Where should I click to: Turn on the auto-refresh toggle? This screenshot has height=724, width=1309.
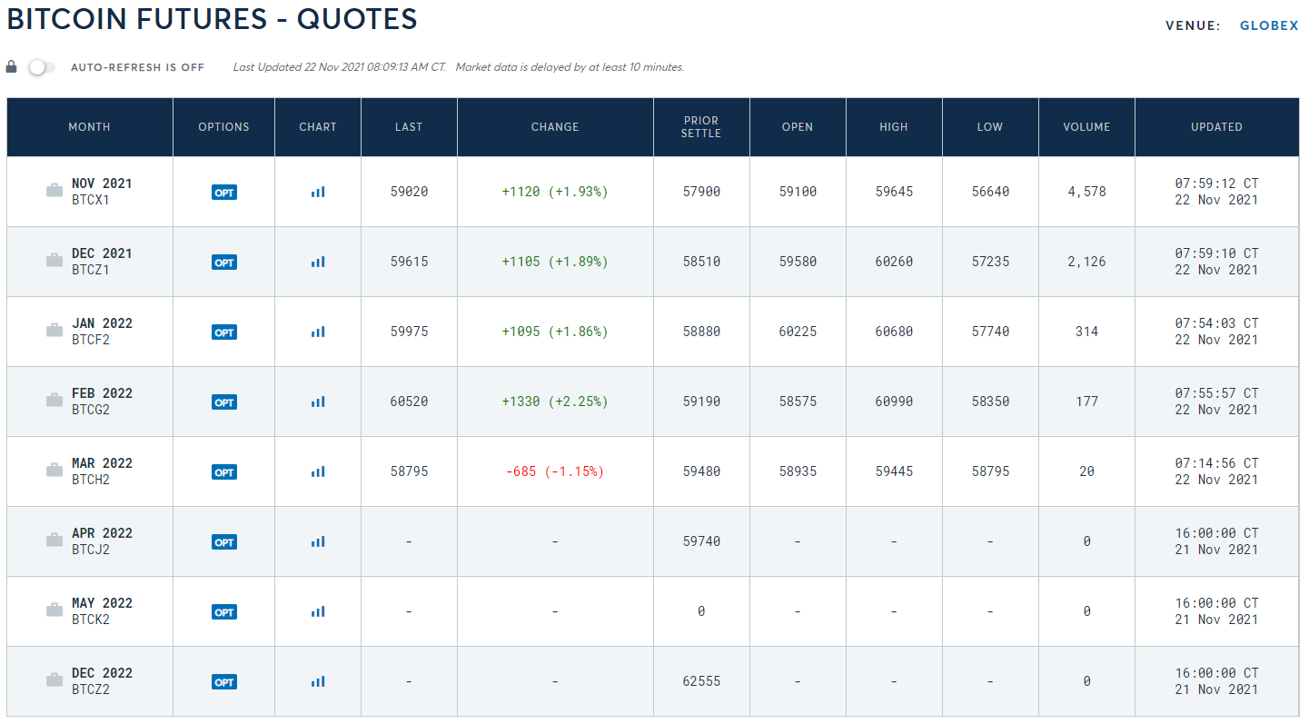[x=41, y=67]
